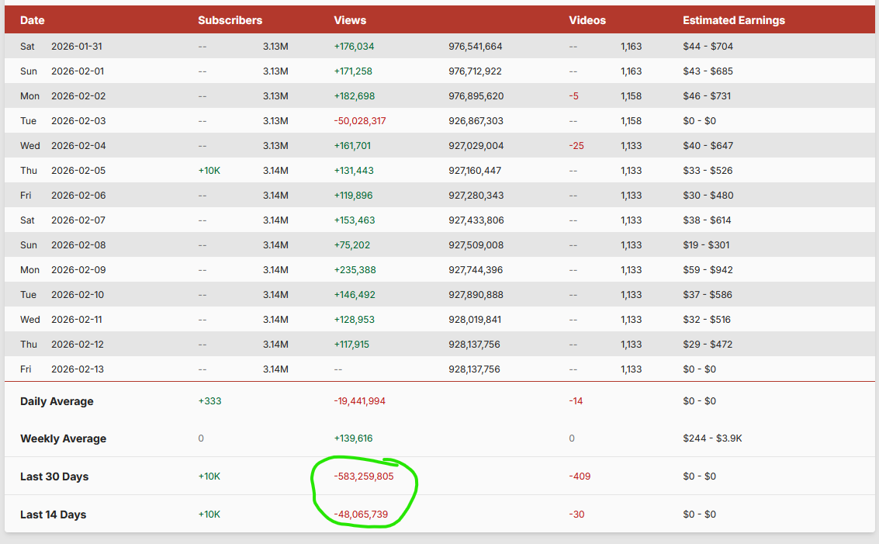
Task: Select views change +75,202
Action: 352,244
